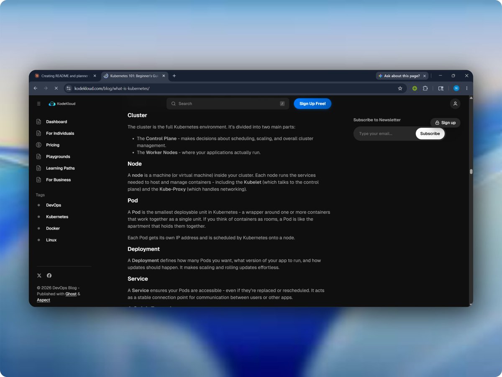Click the Pricing dollar icon
502x377 pixels.
pos(39,145)
